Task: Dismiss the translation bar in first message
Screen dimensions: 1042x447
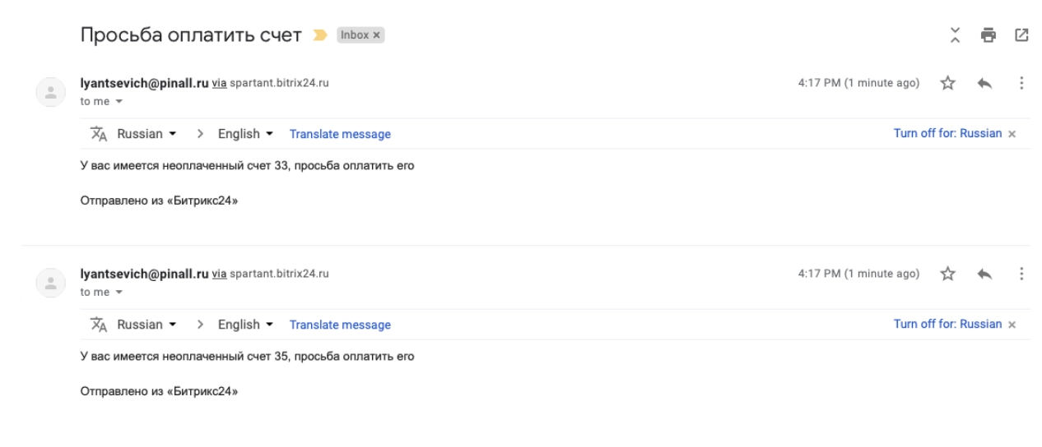Action: 1012,134
